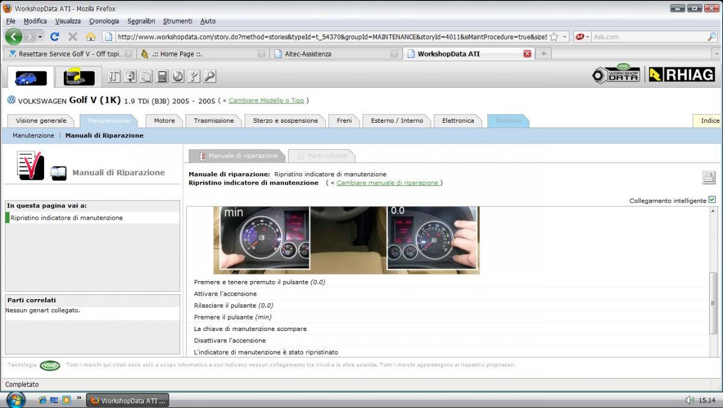Image resolution: width=723 pixels, height=408 pixels.
Task: Click the volume icon in system tray
Action: click(x=689, y=400)
